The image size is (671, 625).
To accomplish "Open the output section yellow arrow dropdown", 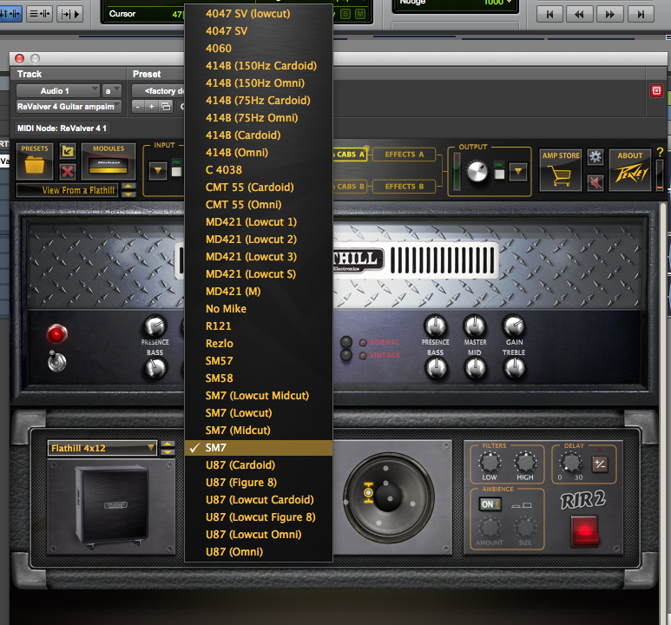I will pyautogui.click(x=518, y=172).
